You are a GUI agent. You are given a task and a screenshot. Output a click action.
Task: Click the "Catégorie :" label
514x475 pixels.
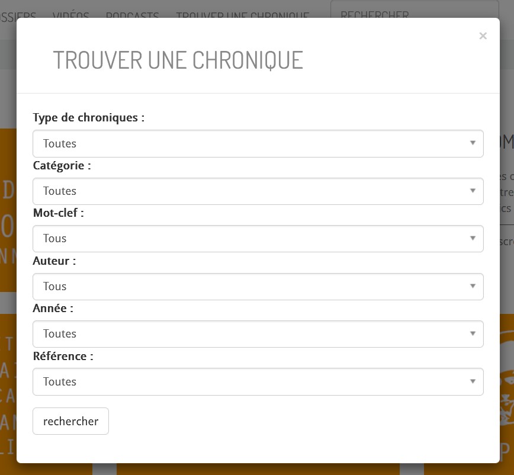(62, 166)
